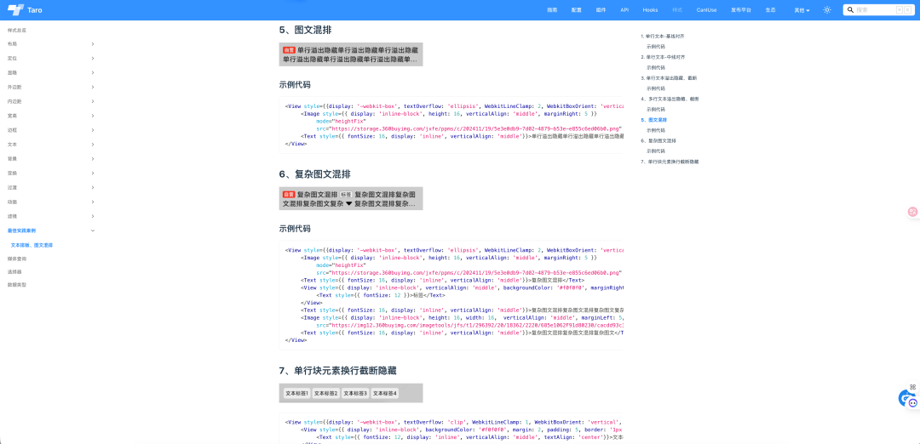
Task: Jump to 3. 单行文本溢出隐藏、截断 in contents
Action: click(x=669, y=78)
